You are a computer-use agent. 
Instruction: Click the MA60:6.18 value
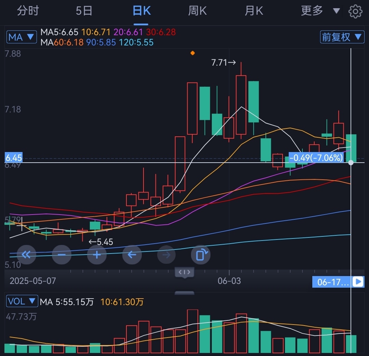click(x=62, y=42)
